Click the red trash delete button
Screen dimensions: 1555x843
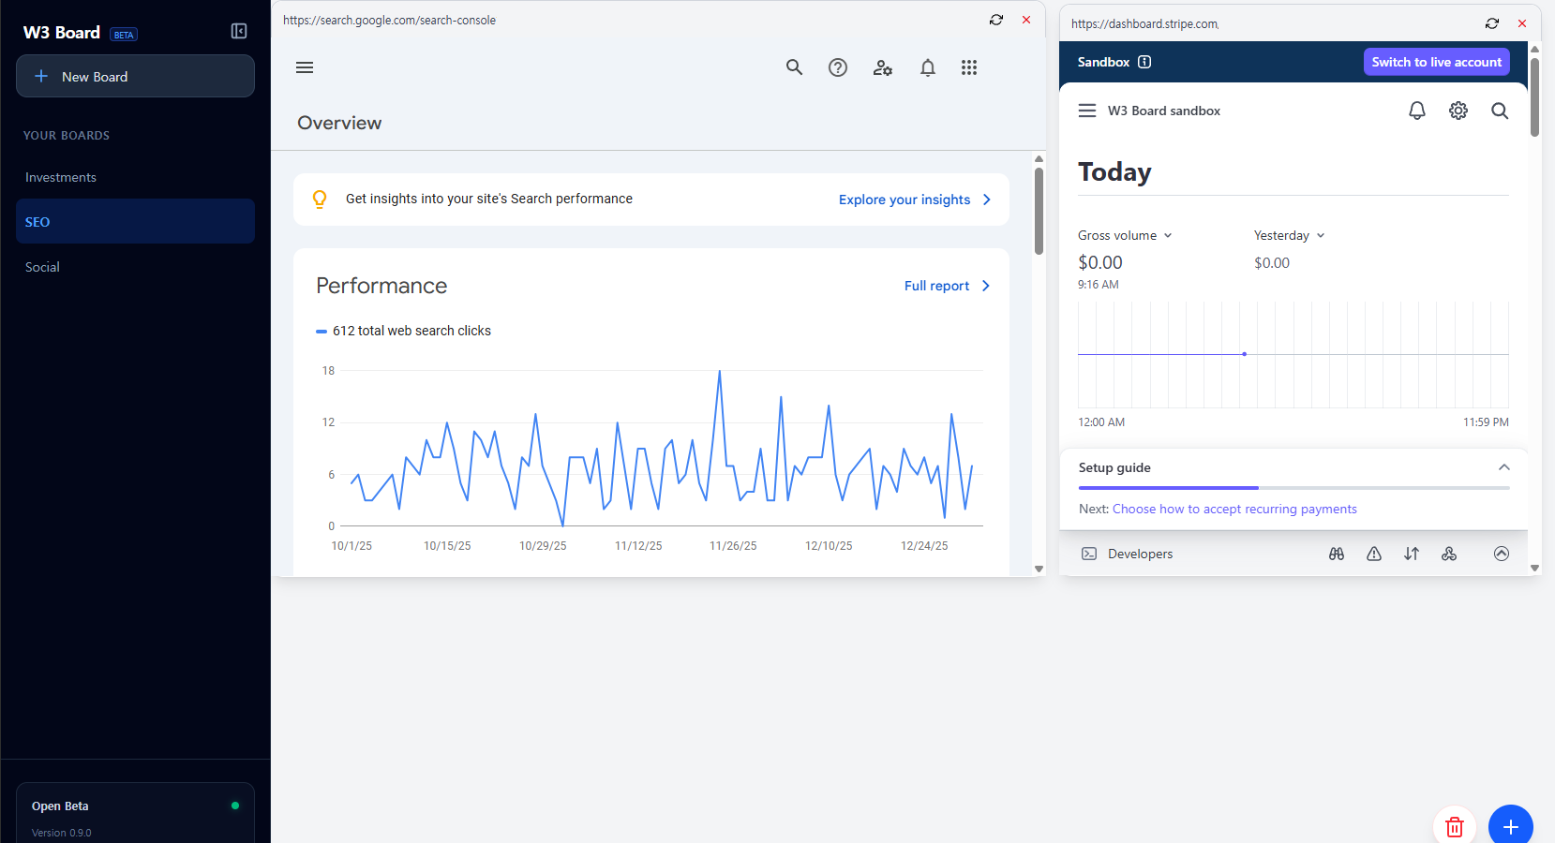[x=1454, y=826]
